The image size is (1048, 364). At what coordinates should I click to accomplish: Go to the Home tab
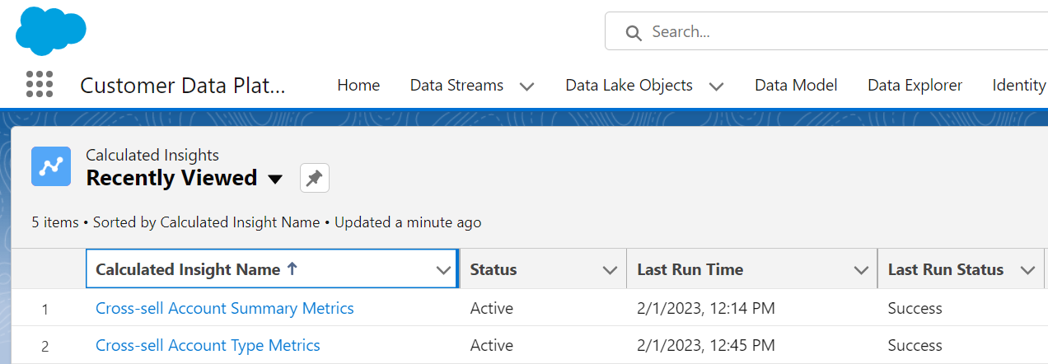358,85
